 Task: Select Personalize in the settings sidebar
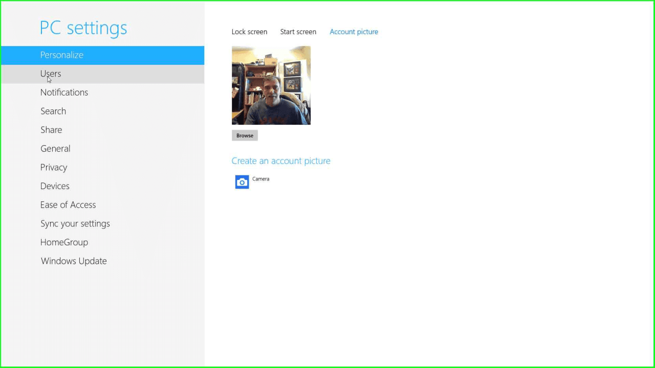pos(62,55)
